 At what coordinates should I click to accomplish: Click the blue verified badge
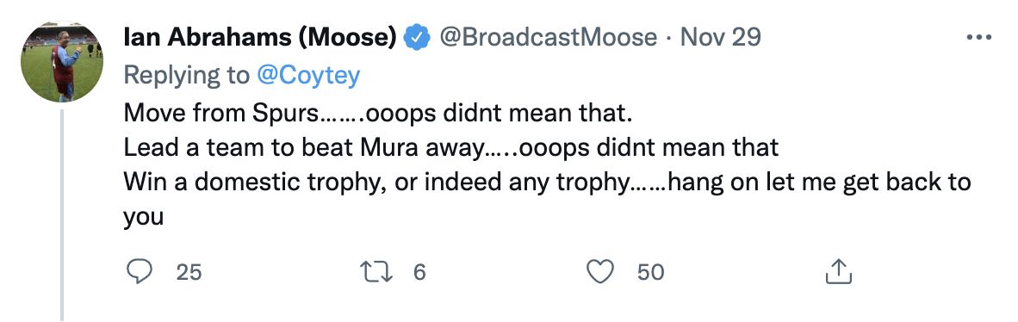pos(417,38)
